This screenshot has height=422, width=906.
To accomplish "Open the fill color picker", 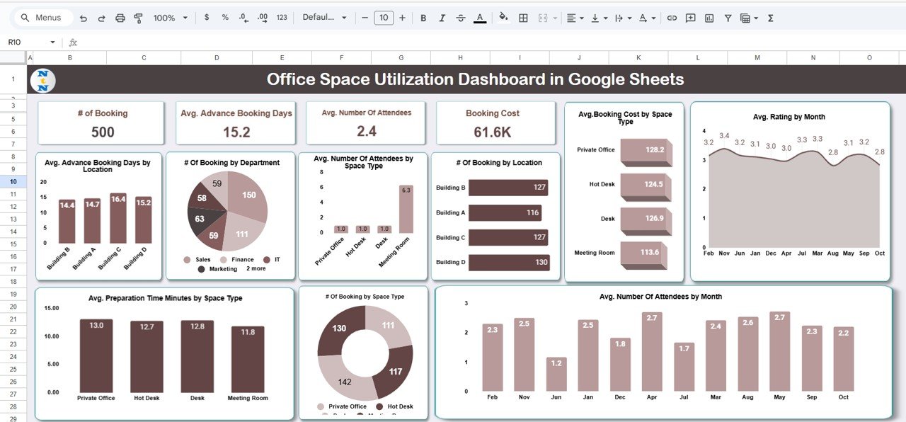I will point(503,18).
